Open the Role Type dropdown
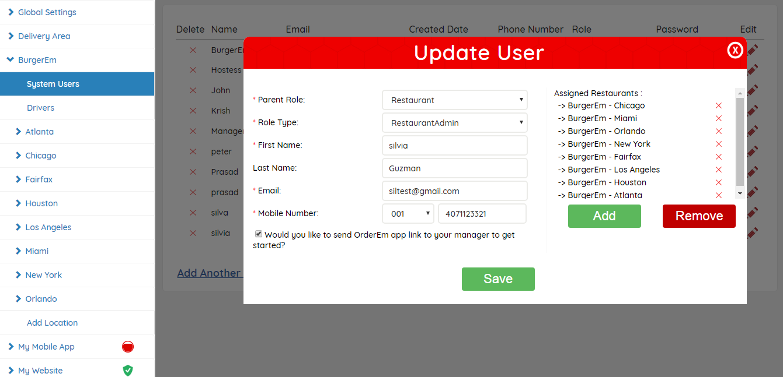783x377 pixels. [454, 123]
